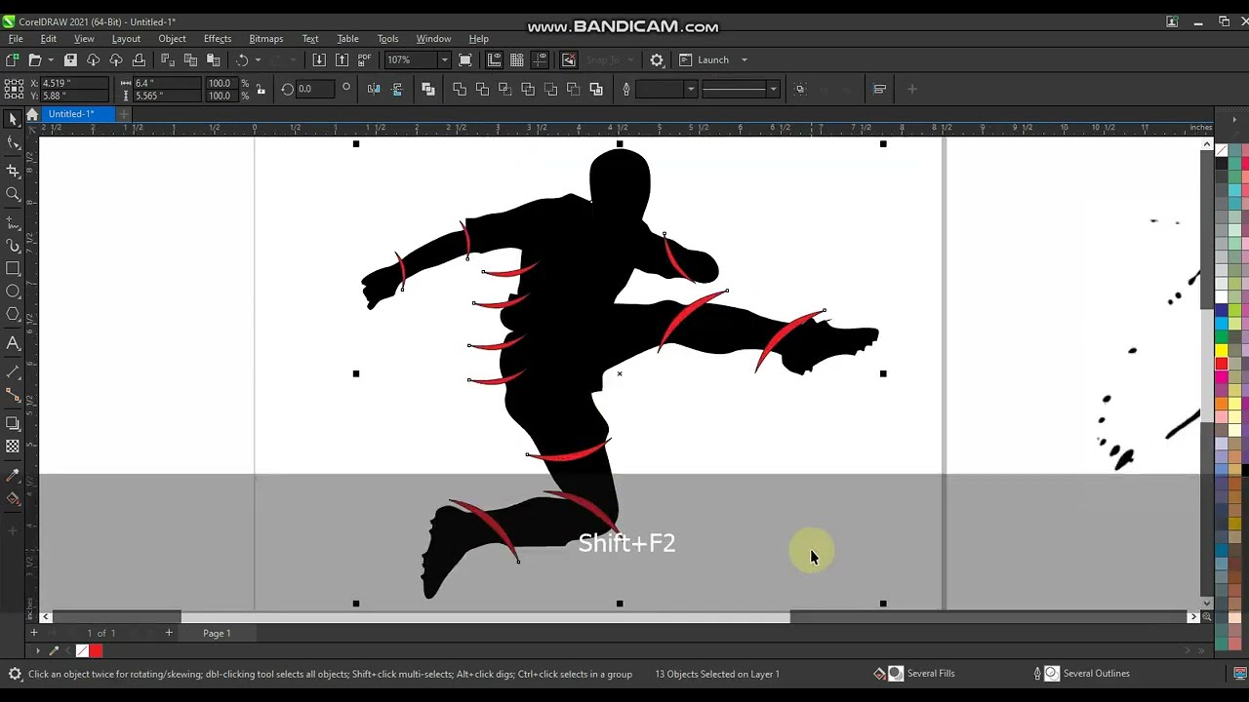Screen dimensions: 1249x702
Task: Toggle full-screen preview
Action: [x=465, y=60]
